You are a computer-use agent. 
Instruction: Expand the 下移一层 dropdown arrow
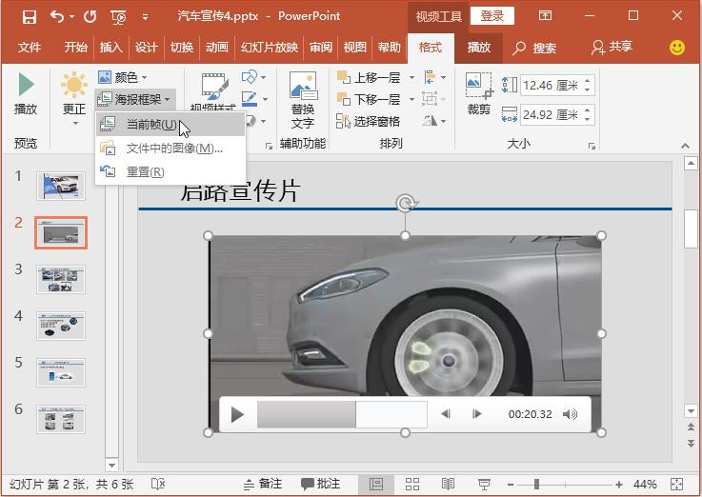(411, 99)
